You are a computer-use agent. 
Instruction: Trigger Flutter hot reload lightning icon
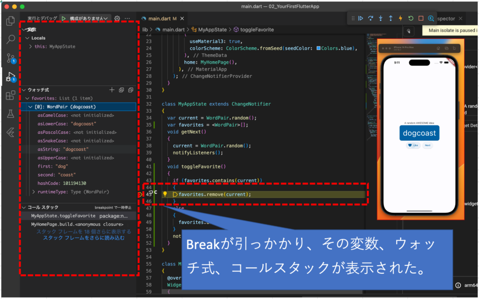coord(400,19)
